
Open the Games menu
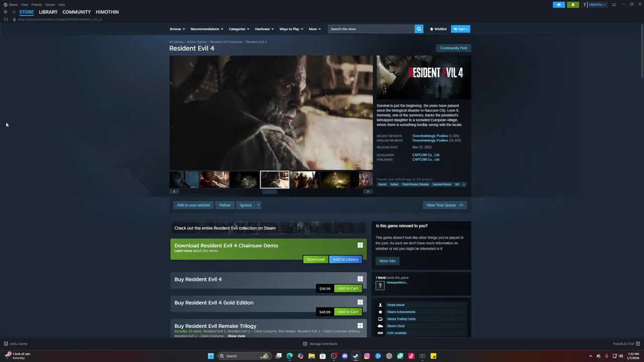coord(50,5)
